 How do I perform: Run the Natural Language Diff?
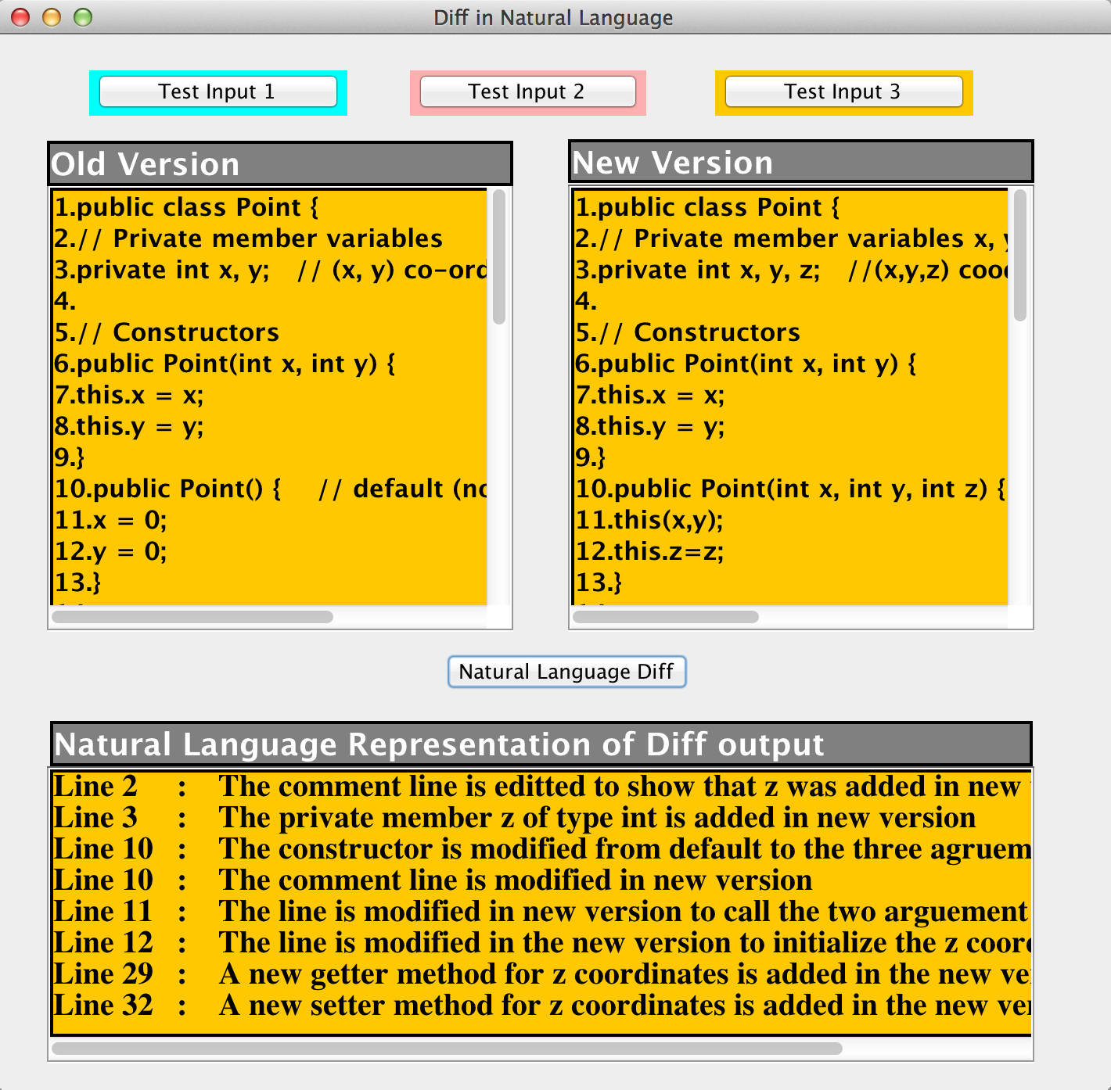pos(566,672)
